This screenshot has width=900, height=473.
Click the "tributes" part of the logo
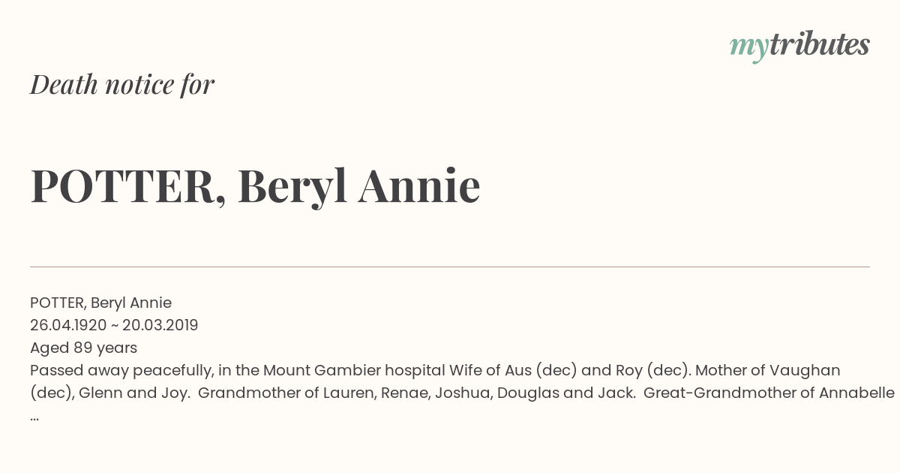(x=819, y=44)
